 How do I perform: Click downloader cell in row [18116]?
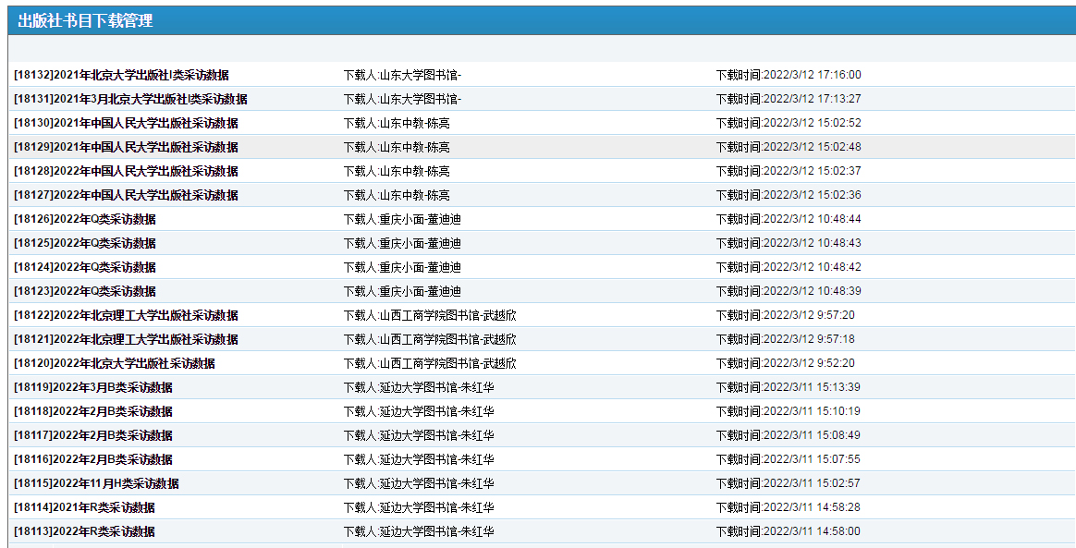(419, 459)
